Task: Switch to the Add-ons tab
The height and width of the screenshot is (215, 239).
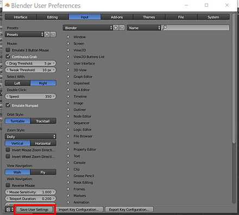Action: [x=117, y=17]
